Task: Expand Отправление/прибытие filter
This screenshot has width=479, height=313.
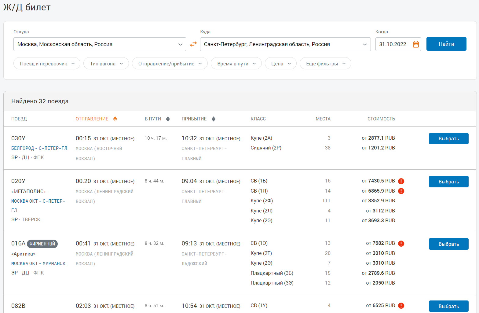Action: [x=170, y=64]
